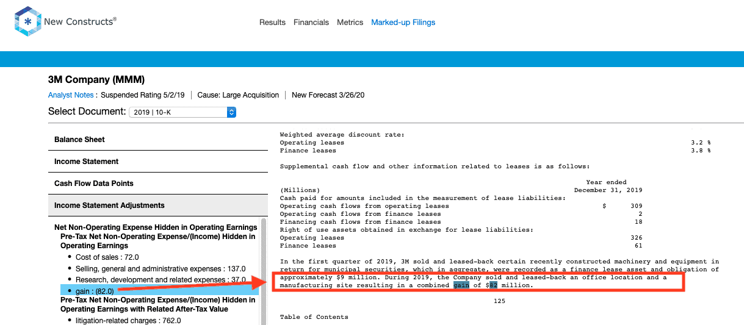Open the Analyst Notes link
The height and width of the screenshot is (325, 744).
coord(71,95)
